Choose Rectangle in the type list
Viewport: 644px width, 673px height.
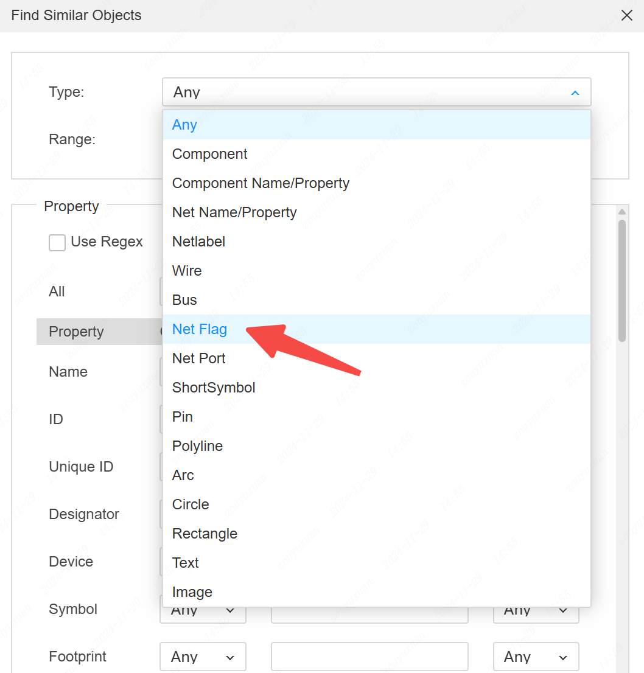[x=205, y=534]
